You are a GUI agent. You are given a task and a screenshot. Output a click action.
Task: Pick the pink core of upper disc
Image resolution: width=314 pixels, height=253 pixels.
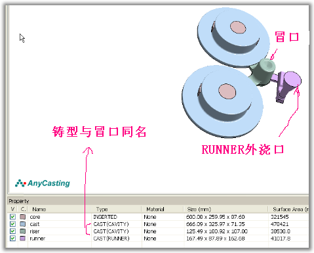coord(238,28)
